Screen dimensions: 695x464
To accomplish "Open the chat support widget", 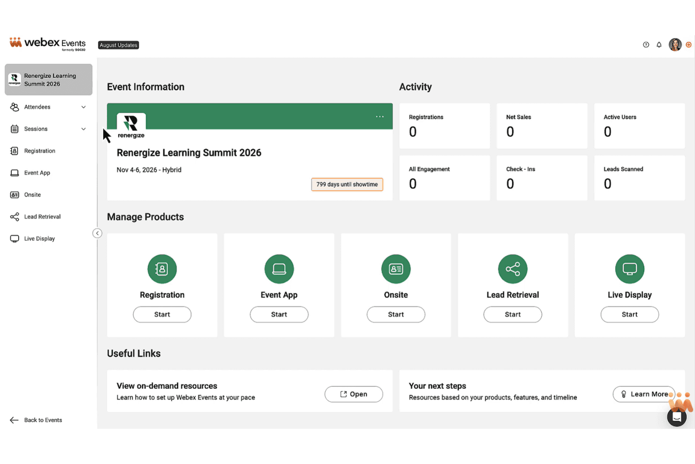I will point(677,417).
